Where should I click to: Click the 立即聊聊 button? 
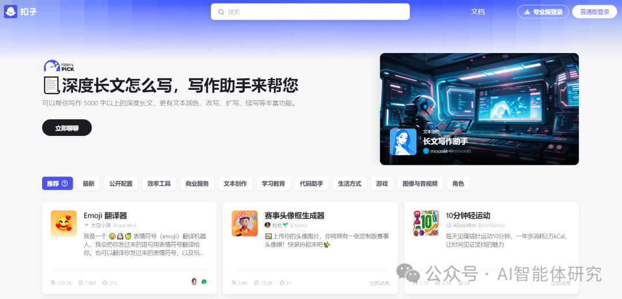67,128
